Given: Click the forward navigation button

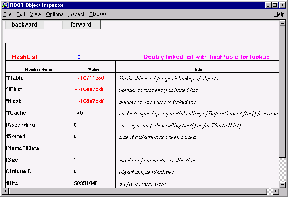Looking at the screenshot, I should coord(81,25).
